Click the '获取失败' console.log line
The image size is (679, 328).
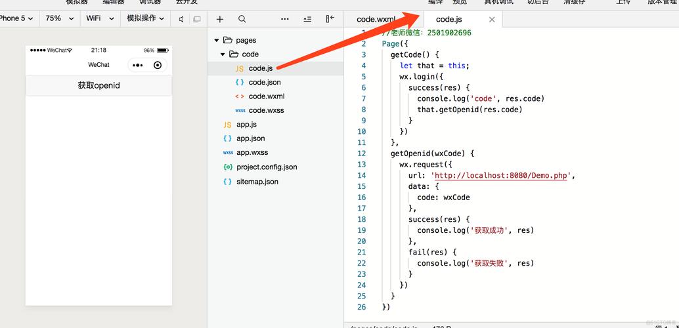[x=475, y=263]
